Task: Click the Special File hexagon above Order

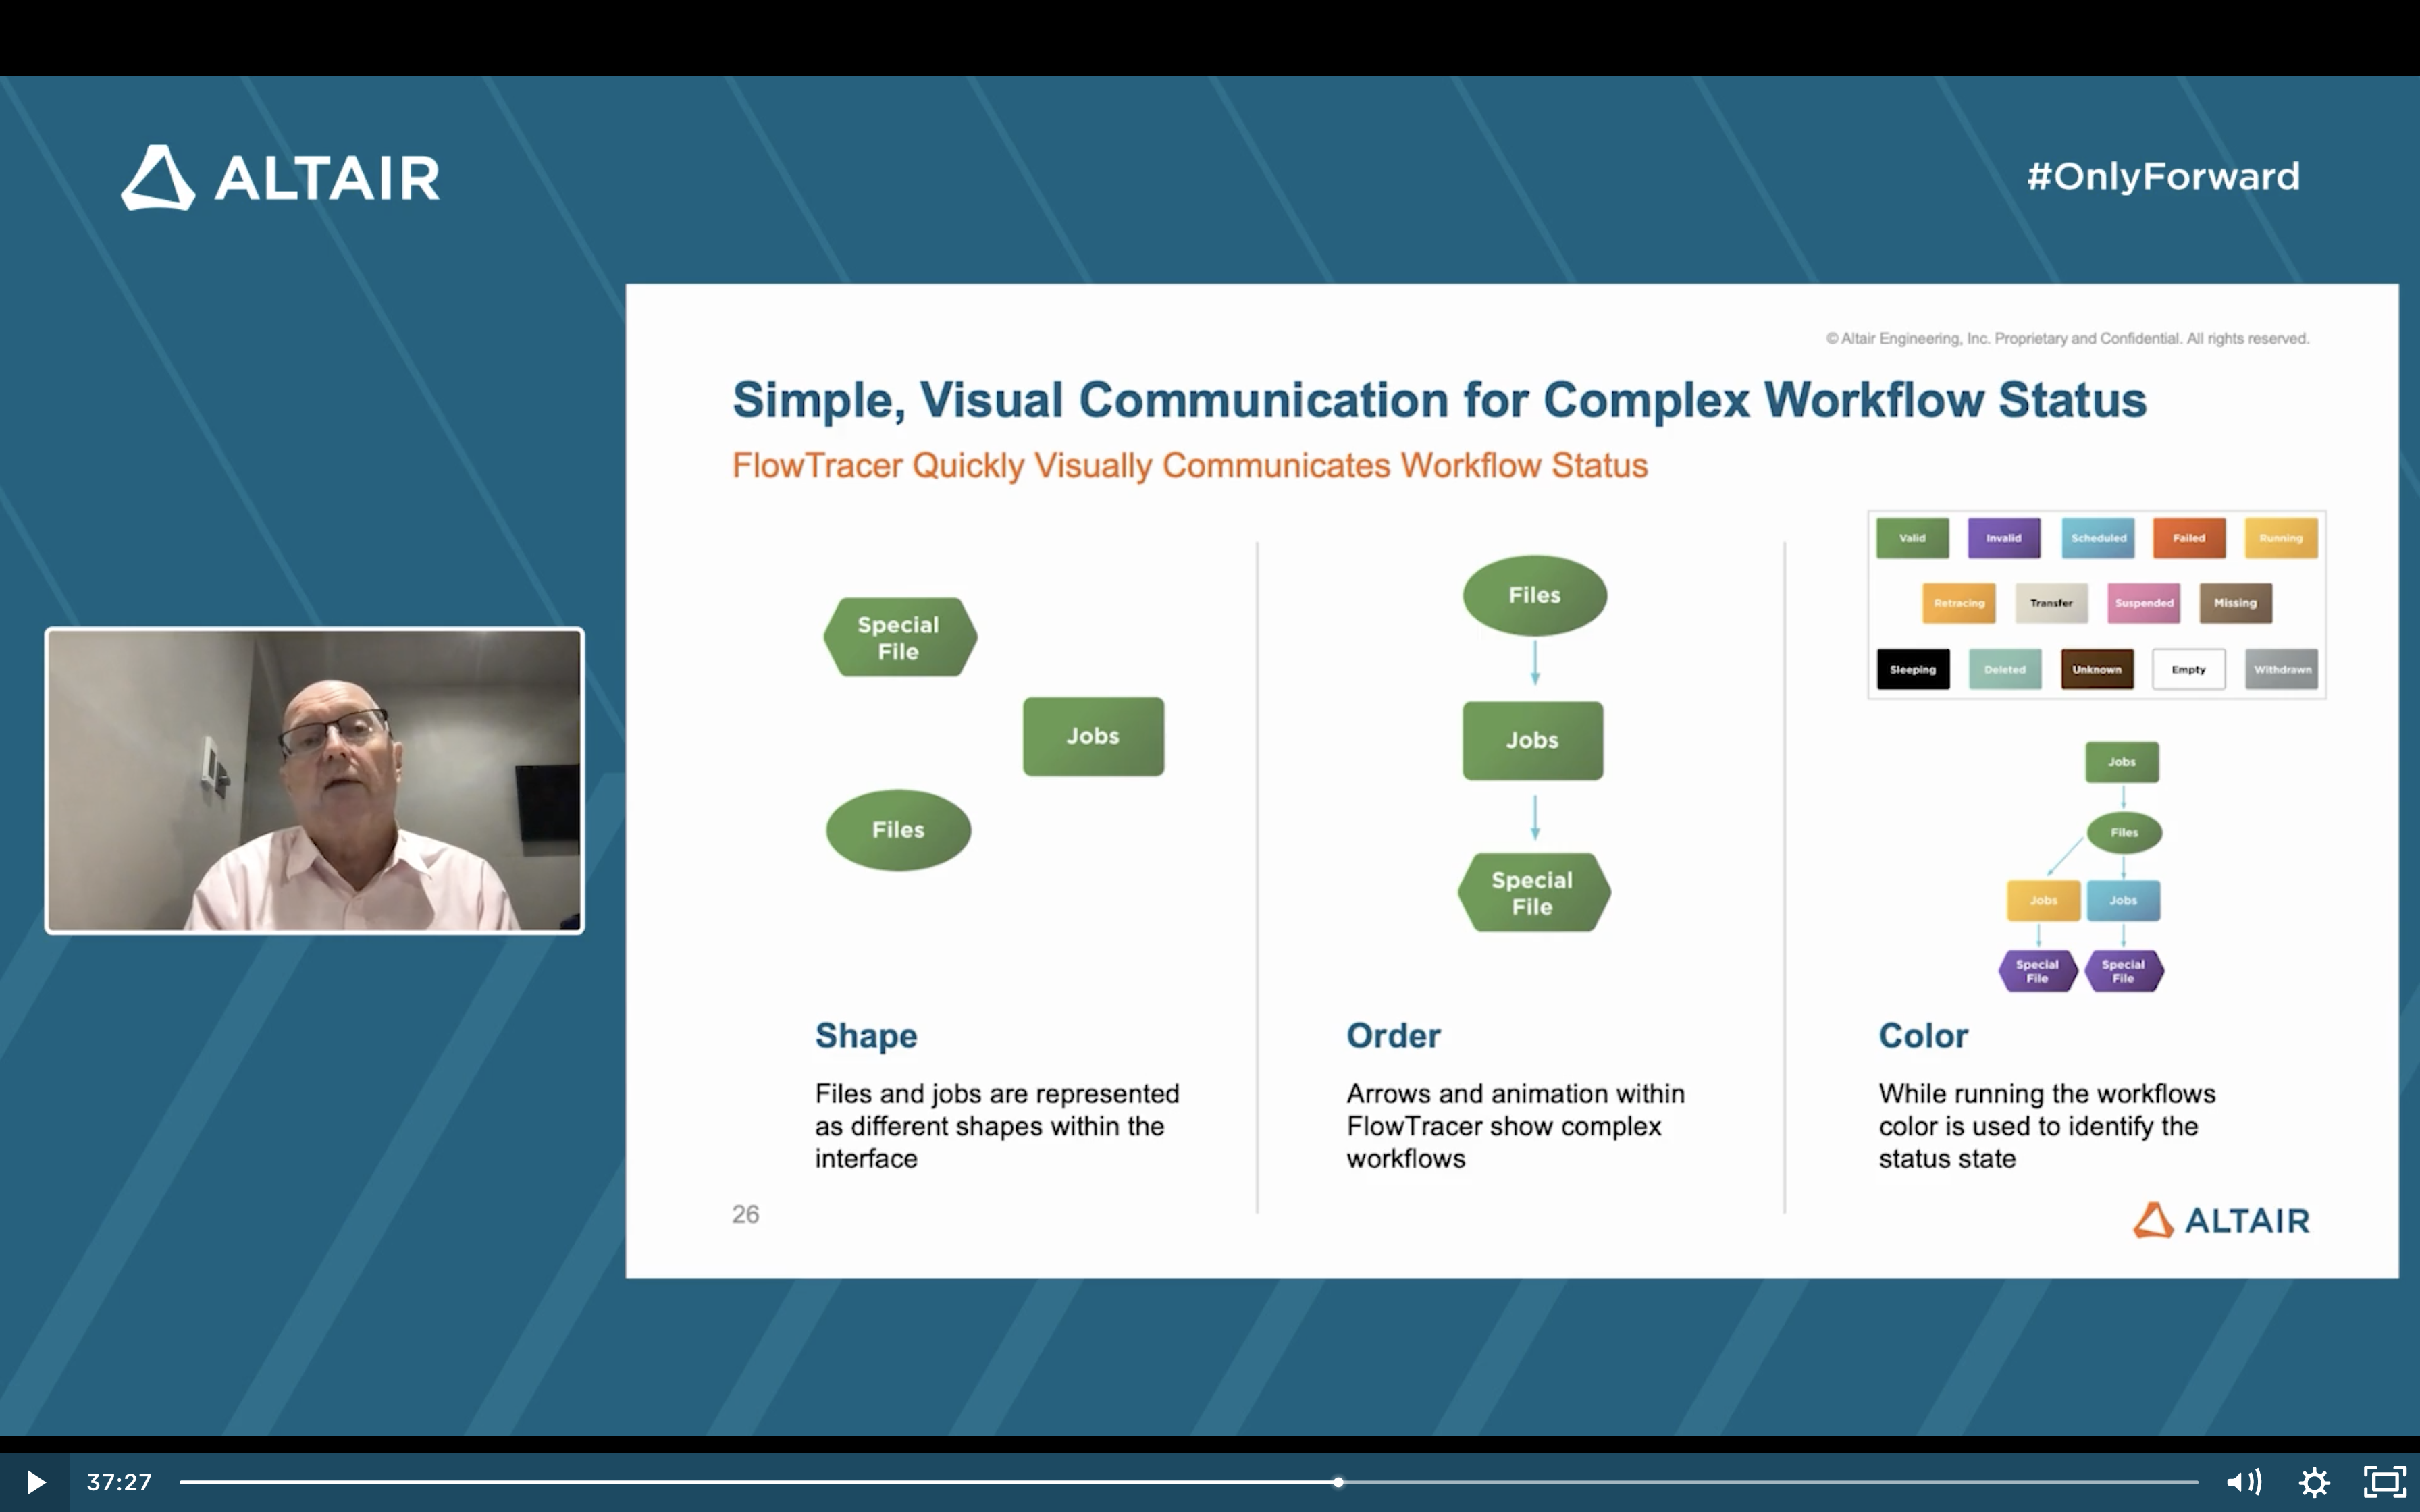Action: pos(1534,892)
